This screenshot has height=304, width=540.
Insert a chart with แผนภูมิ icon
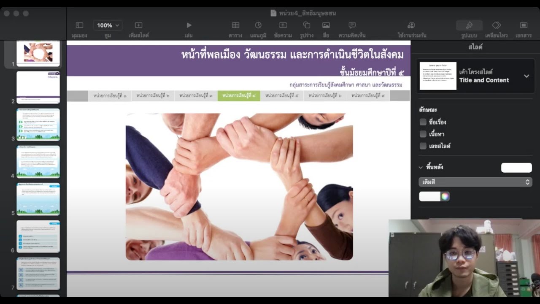(x=258, y=25)
